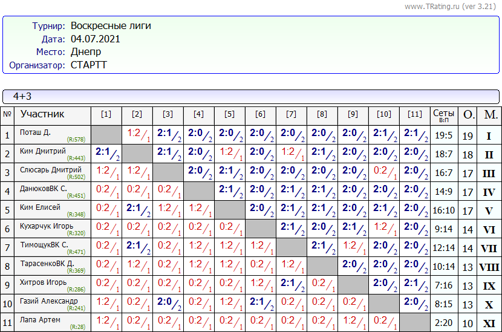Image resolution: width=502 pixels, height=332 pixels.
Task: Open player Газий Александр
Action: point(48,301)
